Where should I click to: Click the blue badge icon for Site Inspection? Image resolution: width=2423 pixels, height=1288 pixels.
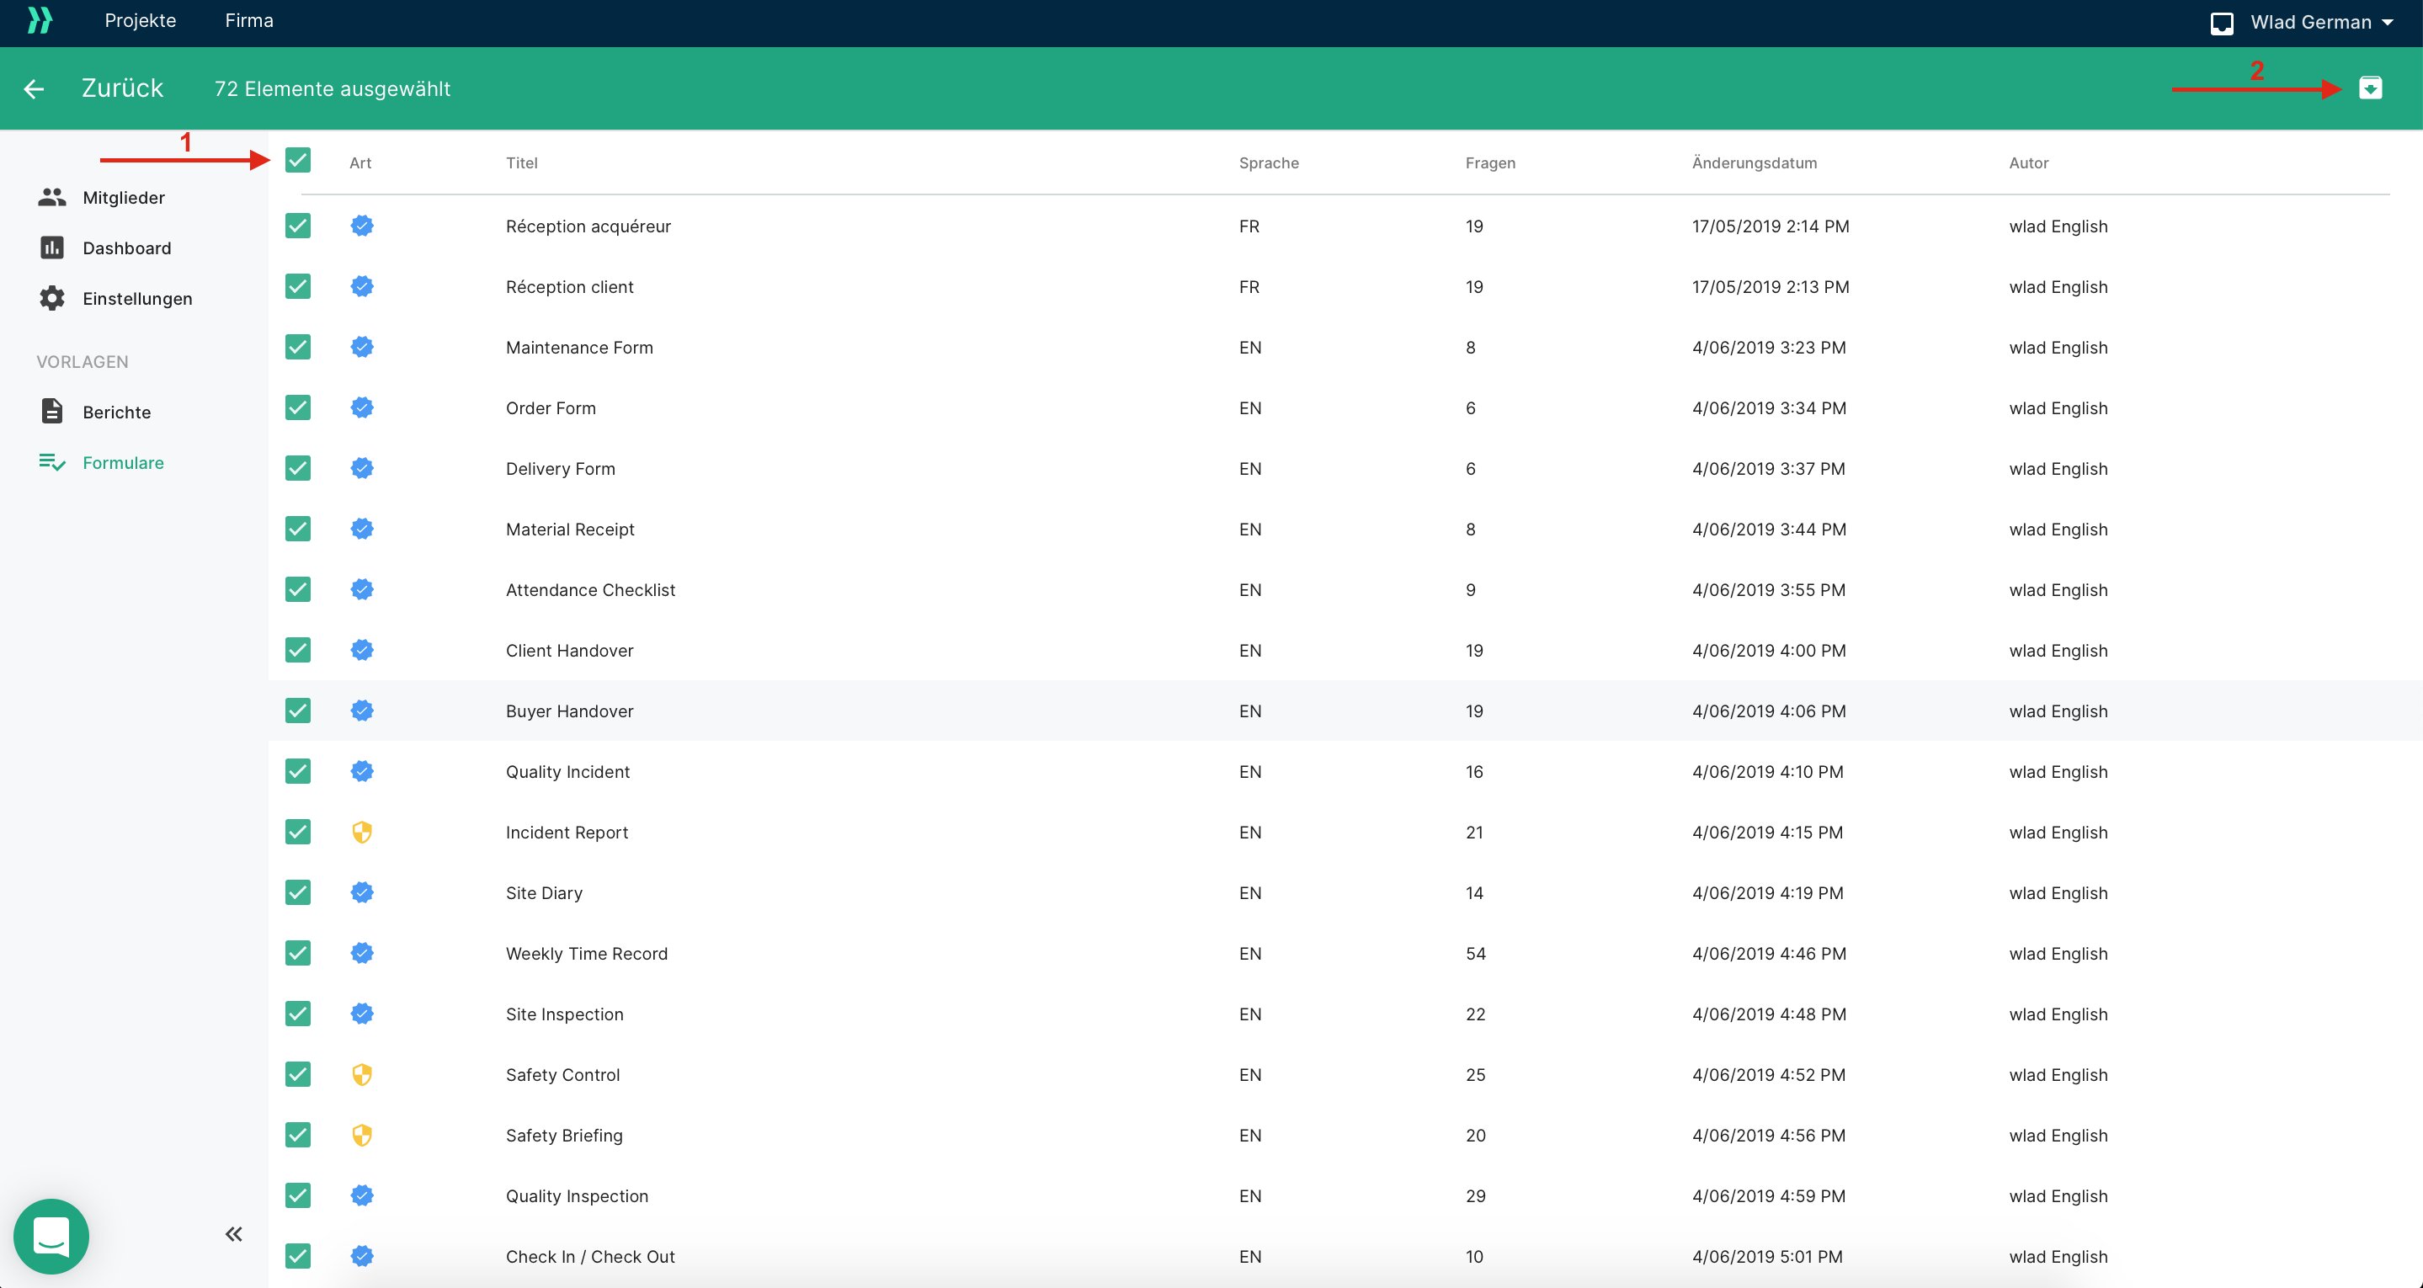362,1014
